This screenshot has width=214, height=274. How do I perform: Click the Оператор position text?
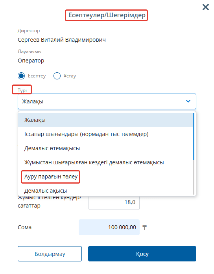31,61
